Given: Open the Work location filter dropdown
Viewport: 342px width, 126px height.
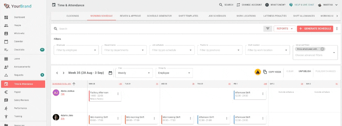Looking at the screenshot, I should tap(268, 50).
